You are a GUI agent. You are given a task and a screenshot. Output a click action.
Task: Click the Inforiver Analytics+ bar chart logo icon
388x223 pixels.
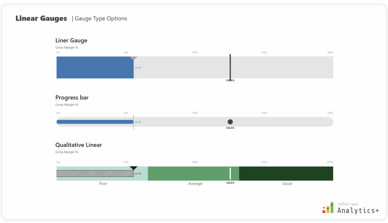[x=328, y=208]
